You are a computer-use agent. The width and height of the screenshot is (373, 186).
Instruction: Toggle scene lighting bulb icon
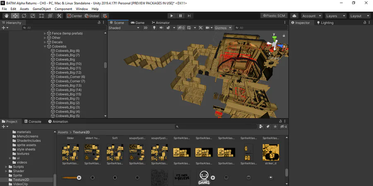click(x=154, y=28)
